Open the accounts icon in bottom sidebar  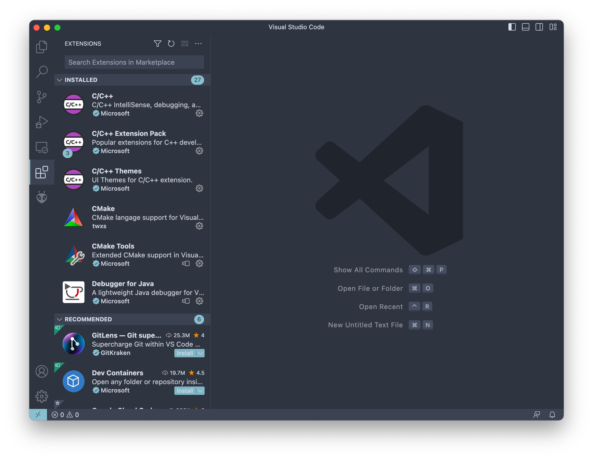coord(42,371)
